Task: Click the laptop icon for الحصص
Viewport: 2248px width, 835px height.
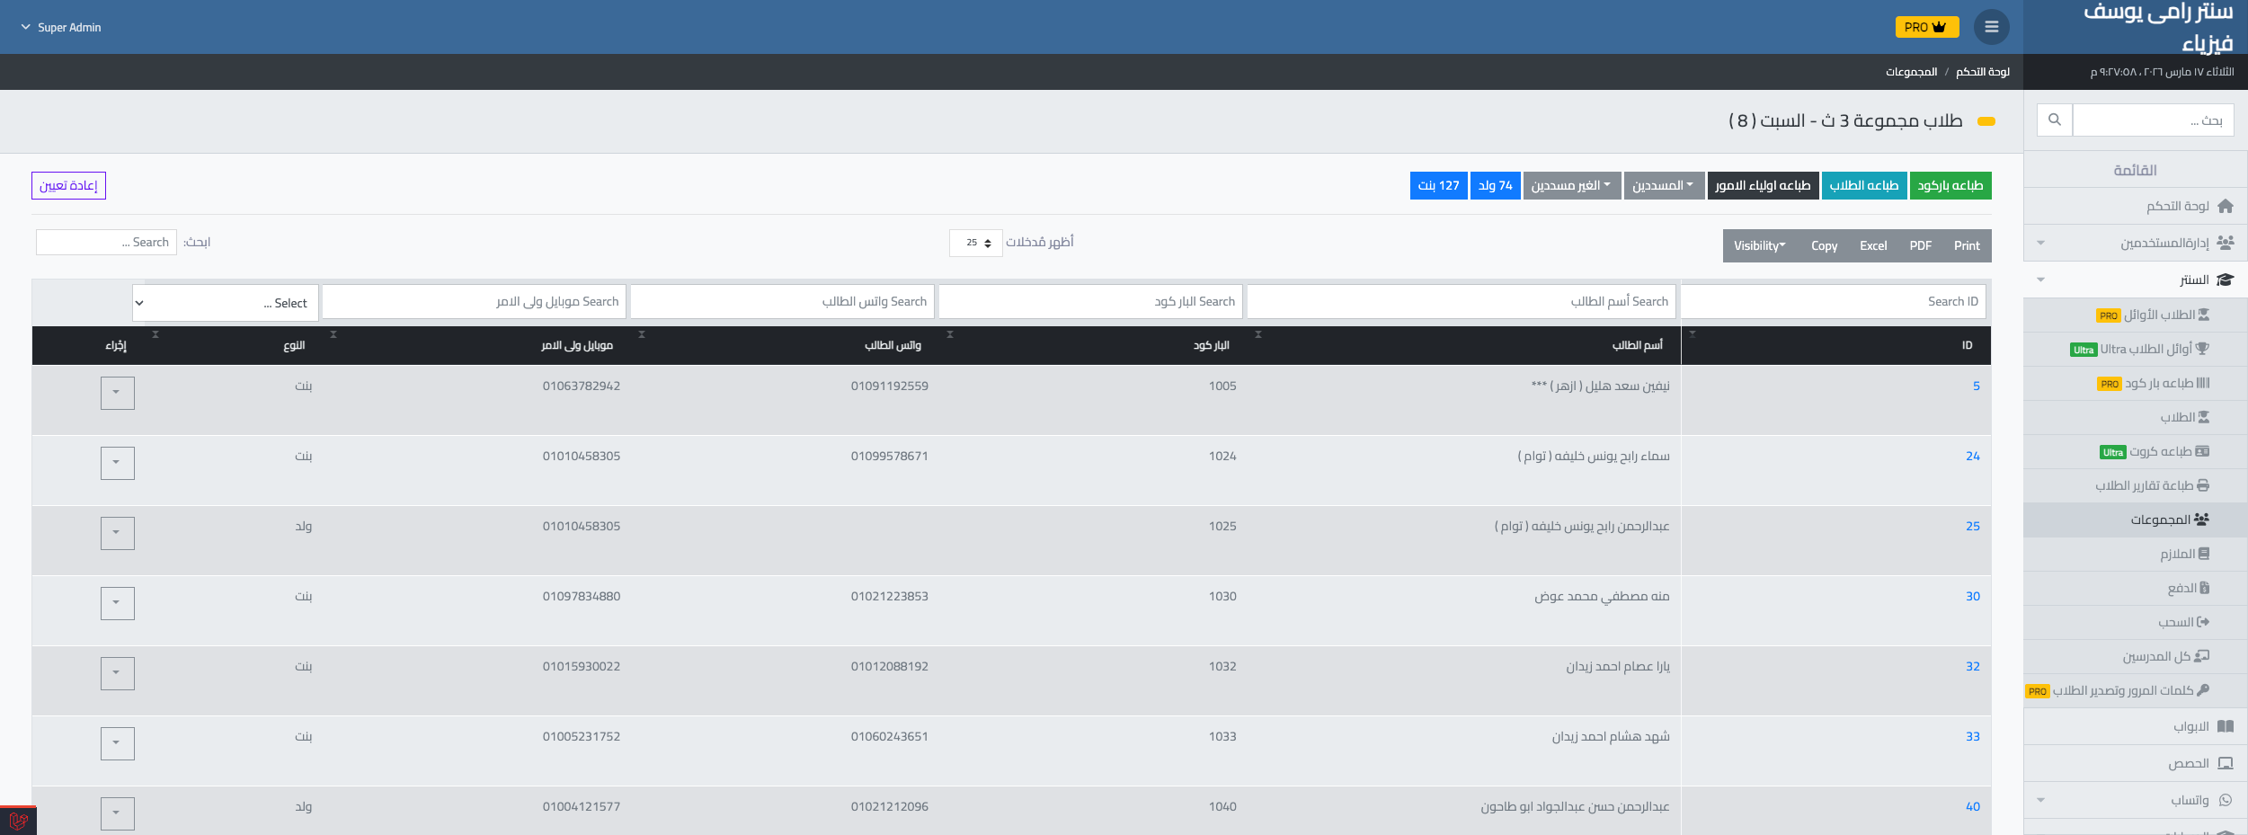Action: [2225, 763]
